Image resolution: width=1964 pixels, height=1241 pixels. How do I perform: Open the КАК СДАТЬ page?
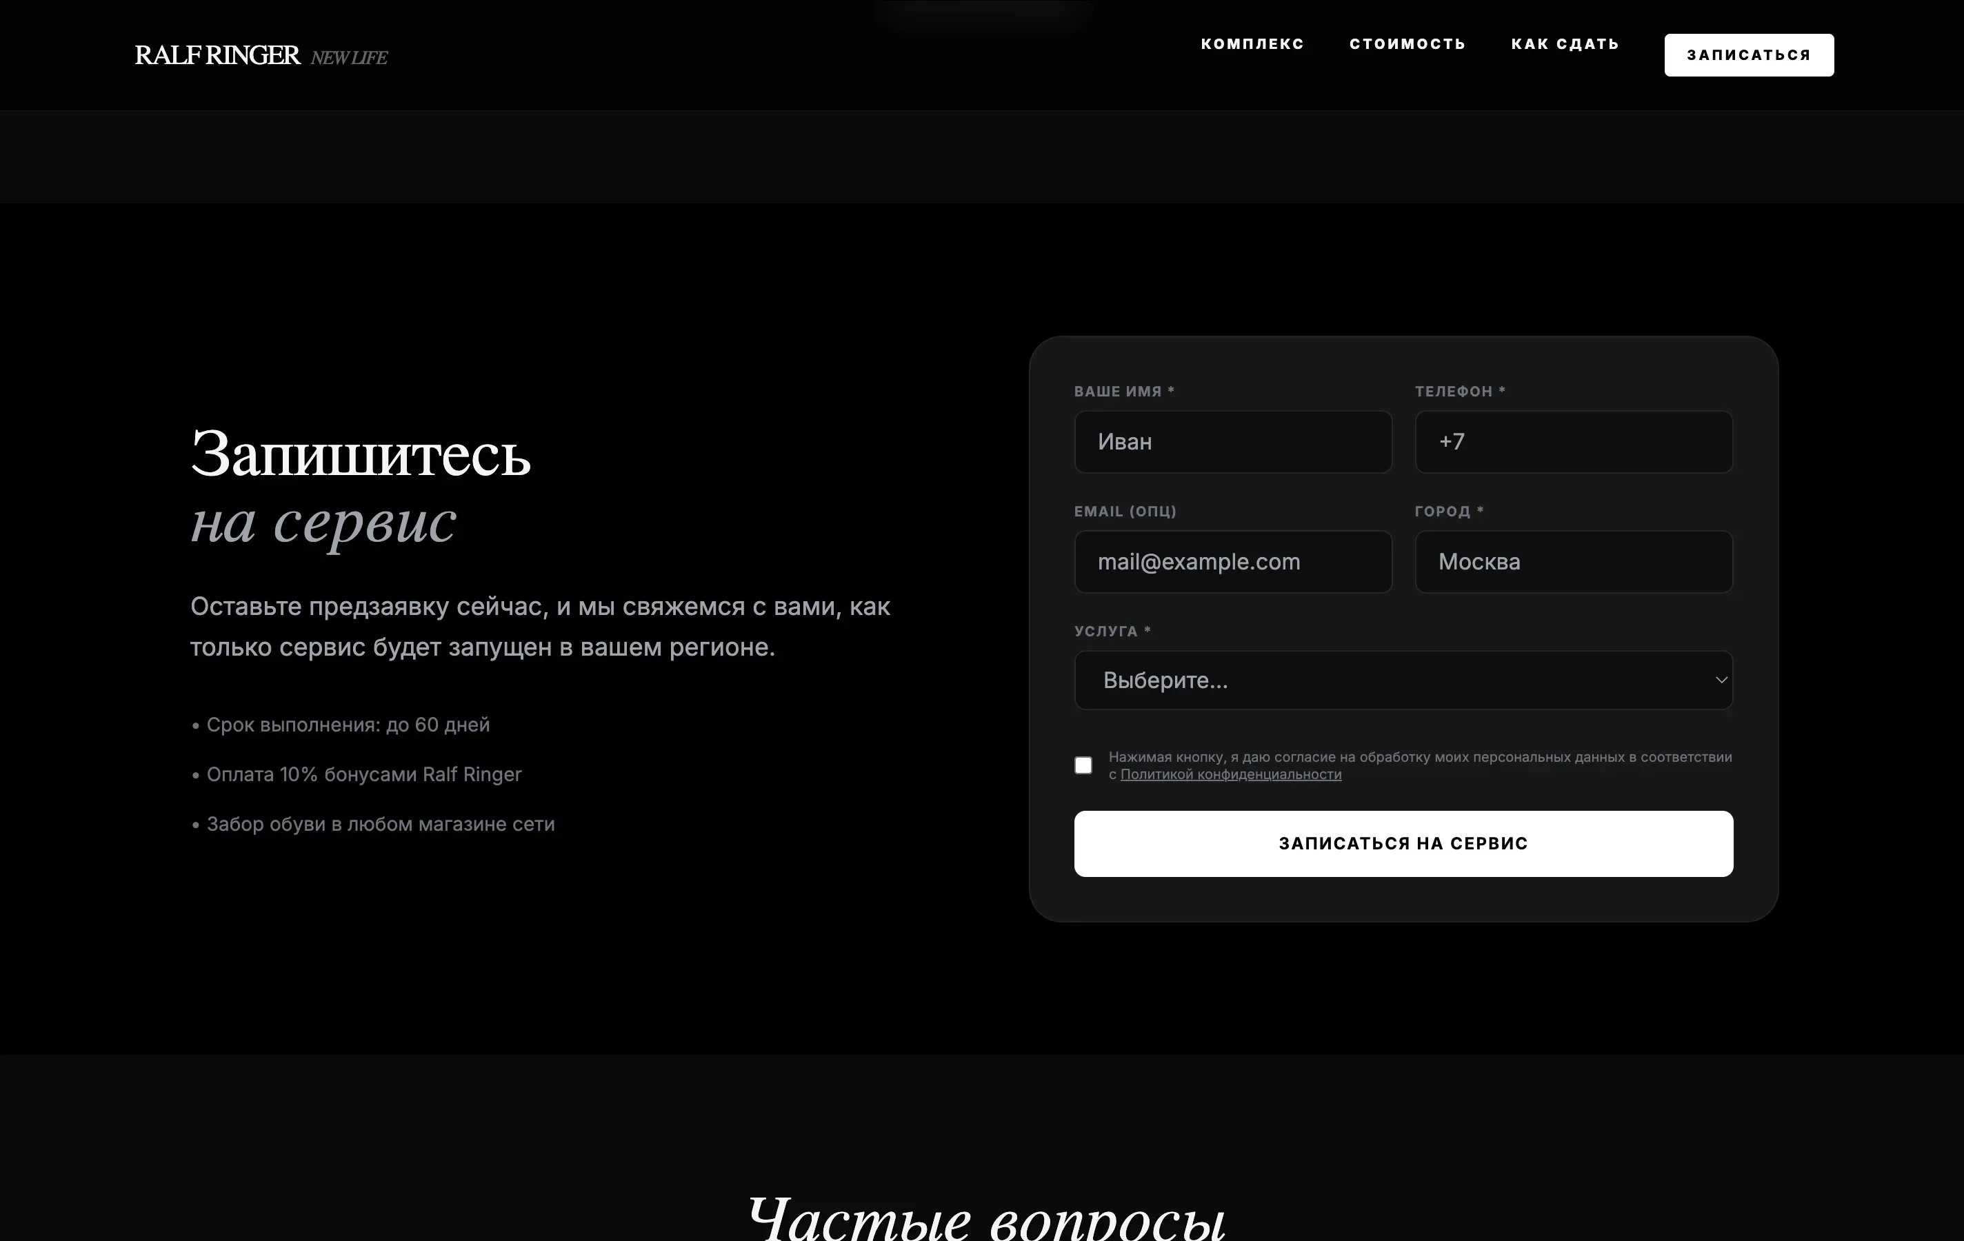(x=1565, y=44)
